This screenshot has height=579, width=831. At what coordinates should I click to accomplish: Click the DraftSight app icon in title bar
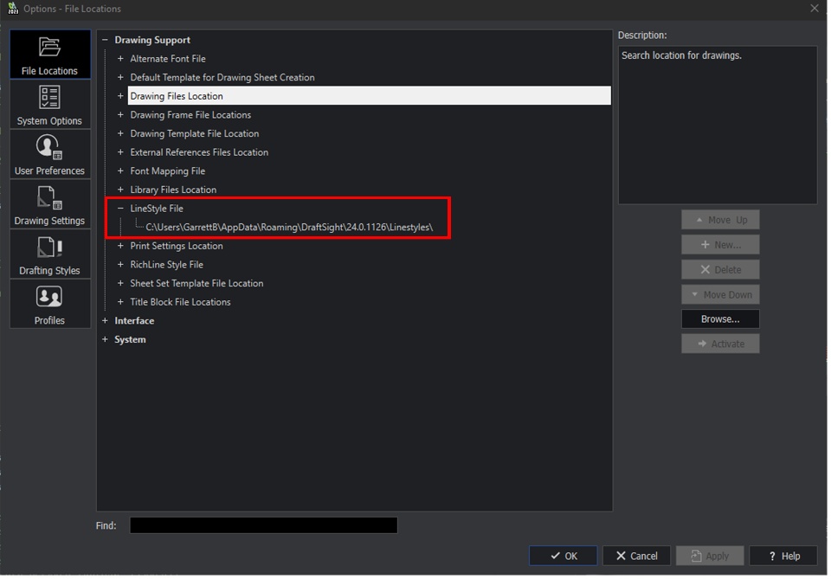click(x=13, y=9)
